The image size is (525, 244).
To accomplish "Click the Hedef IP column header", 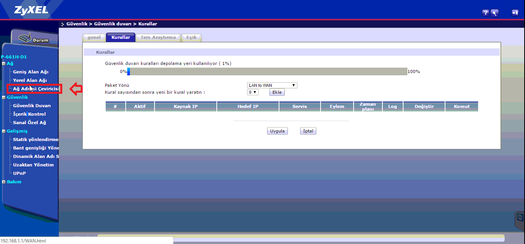I will click(248, 106).
